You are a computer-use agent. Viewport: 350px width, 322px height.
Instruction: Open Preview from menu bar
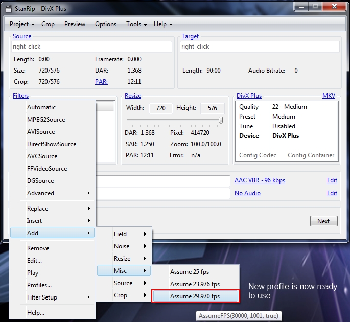point(75,24)
